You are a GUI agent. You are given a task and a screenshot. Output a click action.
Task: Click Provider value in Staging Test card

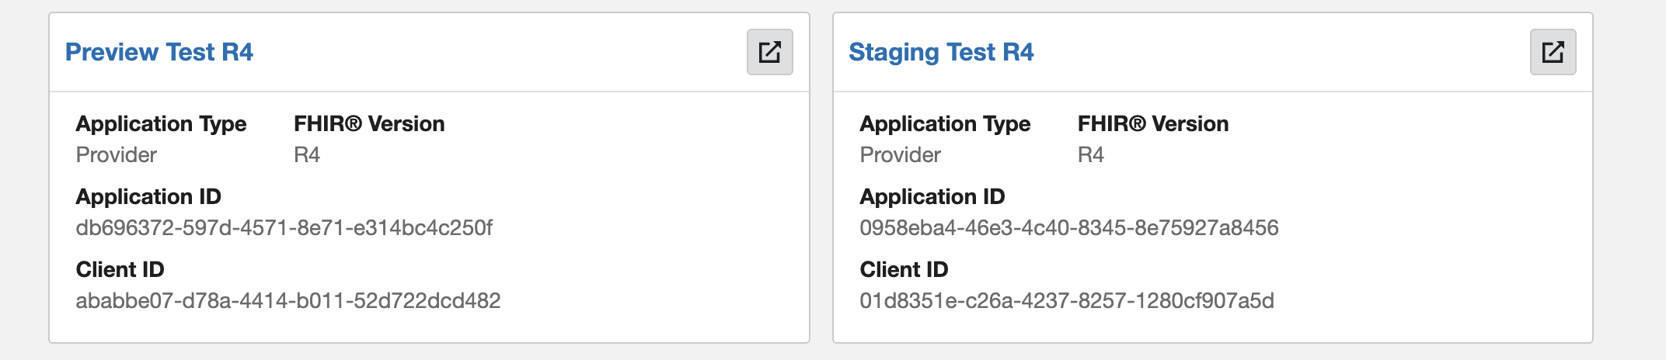pyautogui.click(x=900, y=155)
